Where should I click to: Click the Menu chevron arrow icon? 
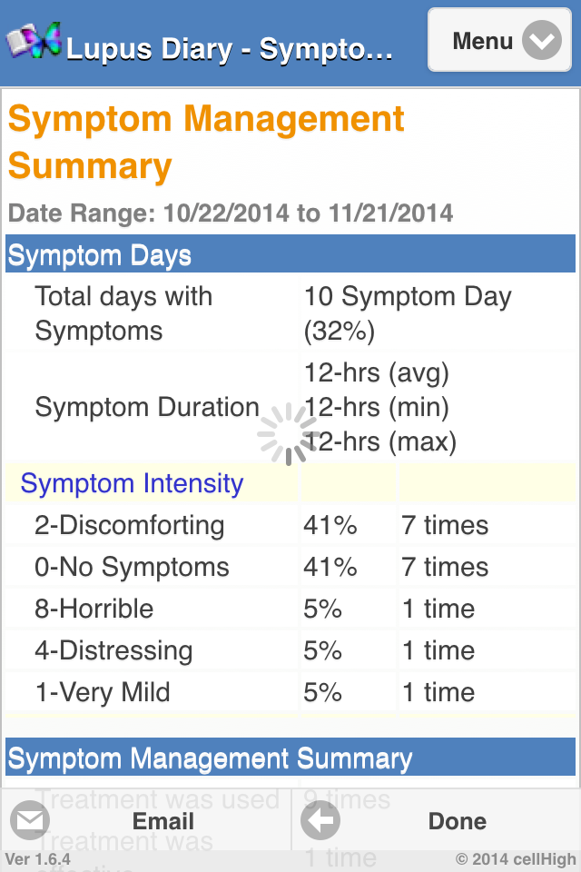tap(542, 41)
